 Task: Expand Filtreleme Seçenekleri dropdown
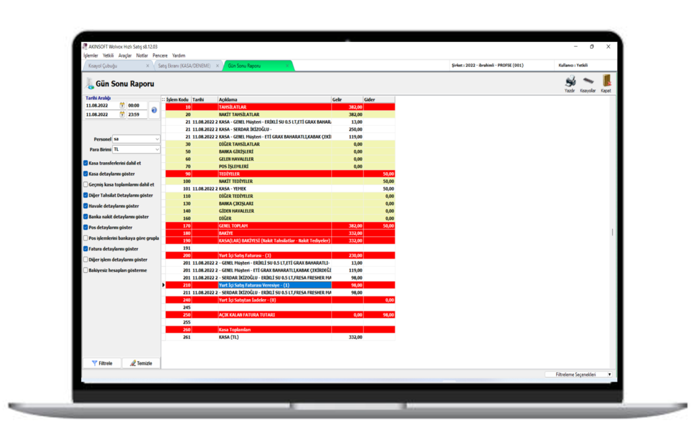click(x=609, y=374)
